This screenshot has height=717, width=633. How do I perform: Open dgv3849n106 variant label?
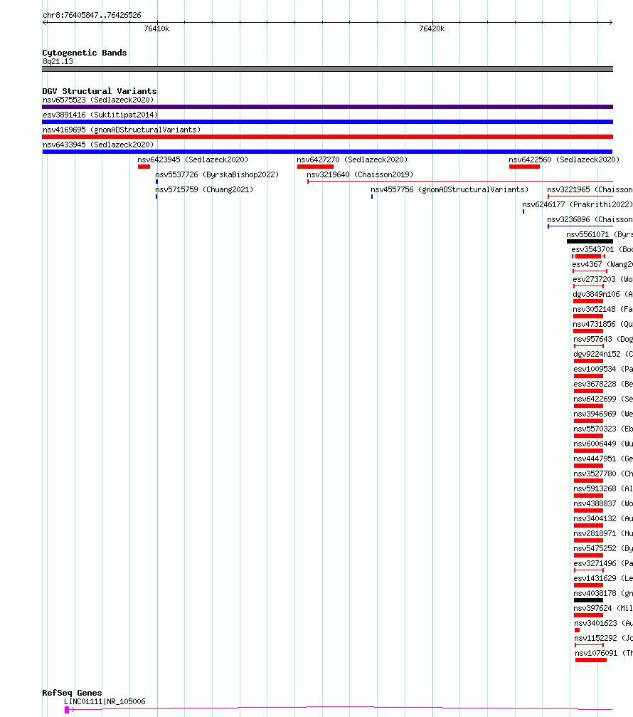coord(602,294)
